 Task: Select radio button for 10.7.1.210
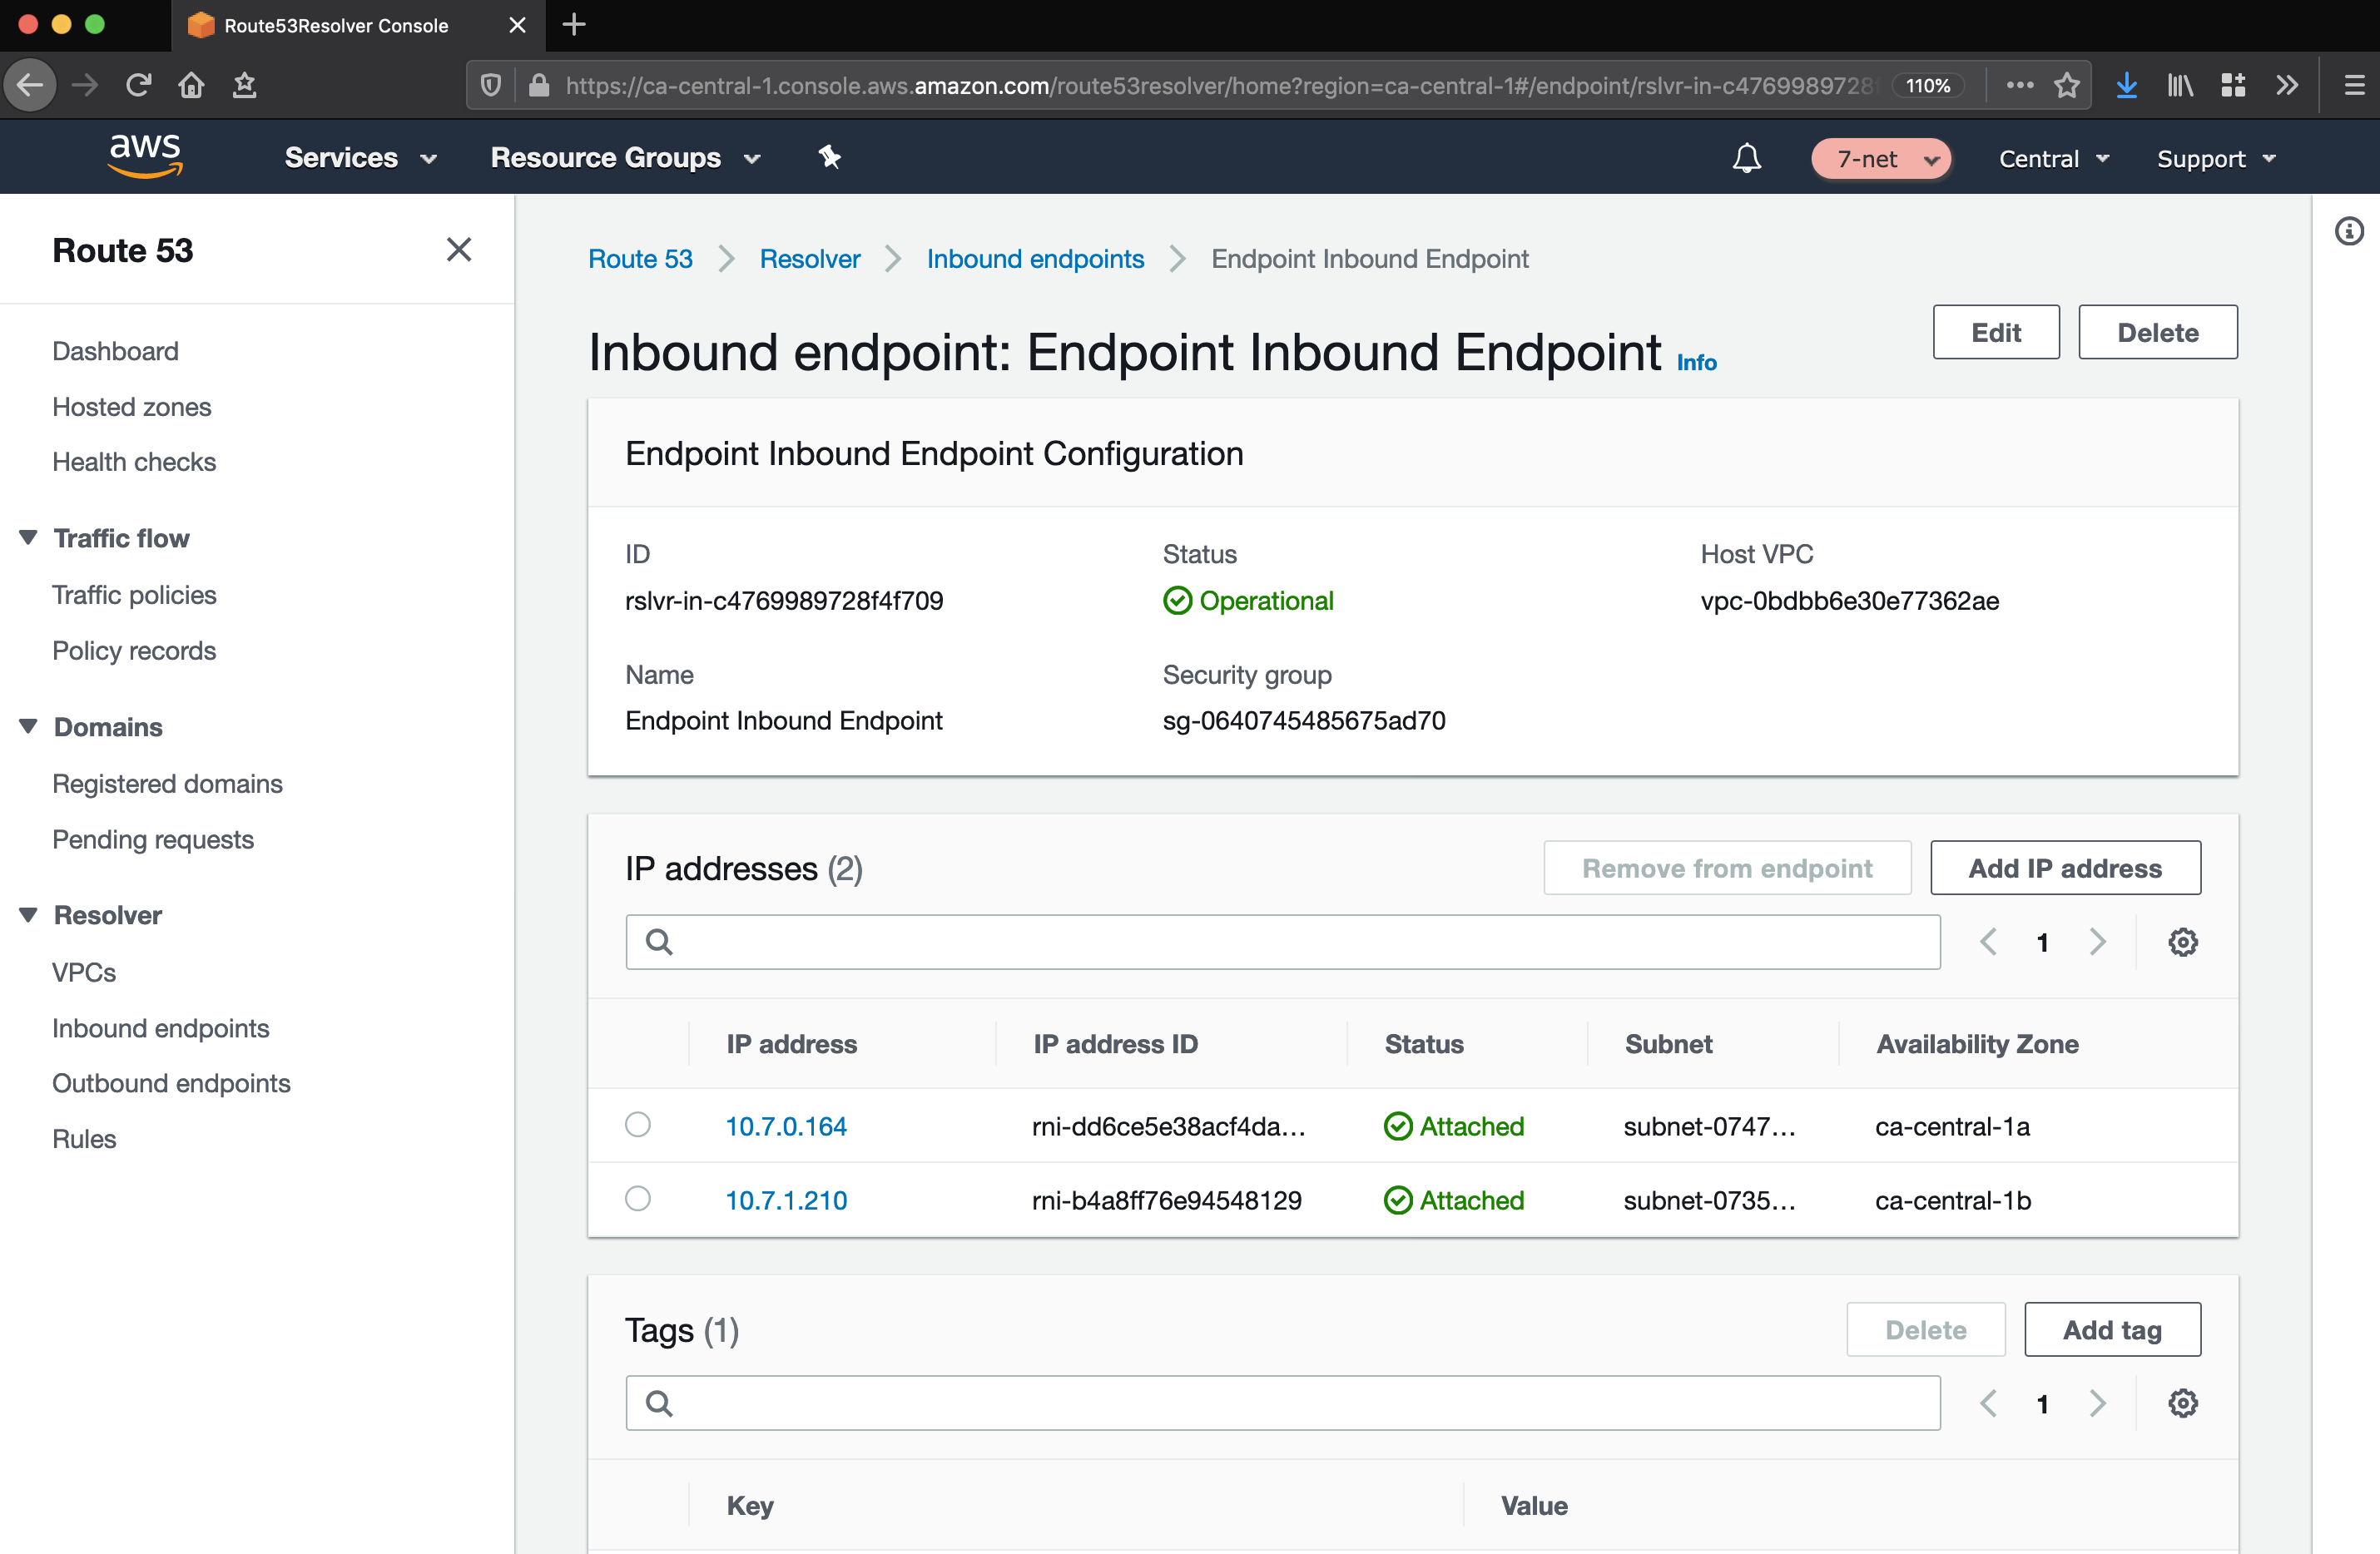click(638, 1199)
